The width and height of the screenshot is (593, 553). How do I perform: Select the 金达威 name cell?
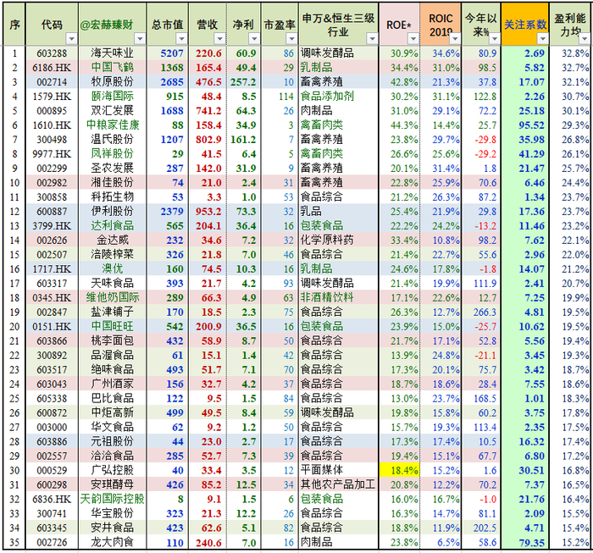pyautogui.click(x=113, y=240)
